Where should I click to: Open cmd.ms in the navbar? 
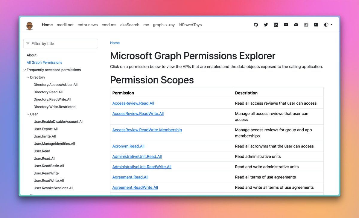[x=109, y=25]
